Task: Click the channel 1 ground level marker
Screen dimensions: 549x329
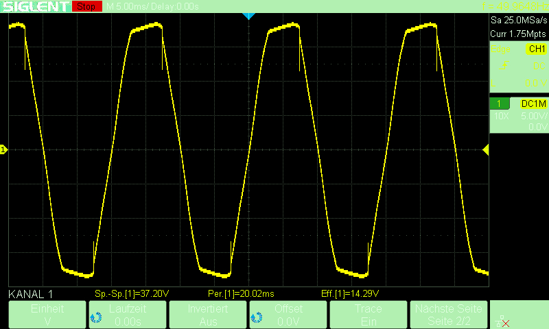Action: point(3,149)
